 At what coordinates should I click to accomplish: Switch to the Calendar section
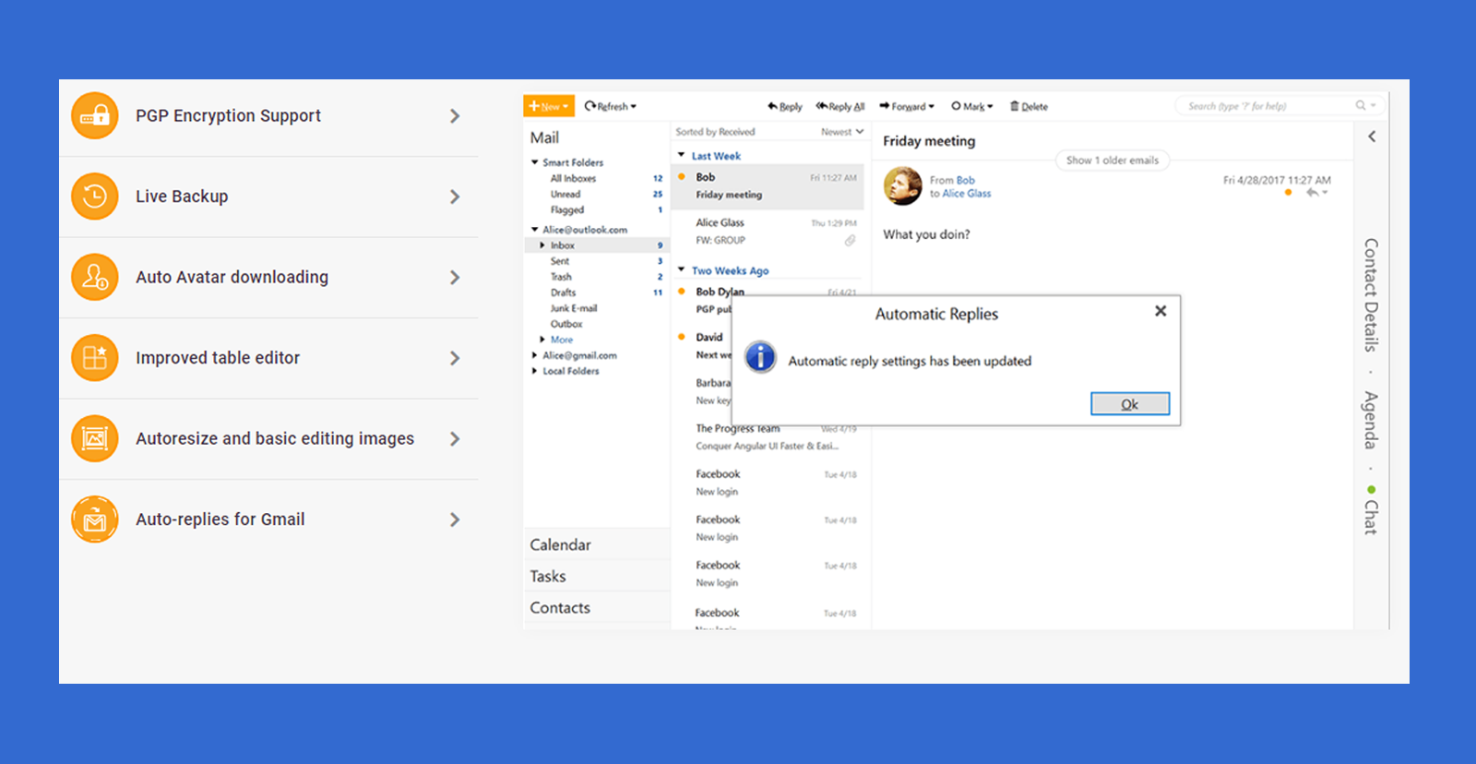(560, 544)
